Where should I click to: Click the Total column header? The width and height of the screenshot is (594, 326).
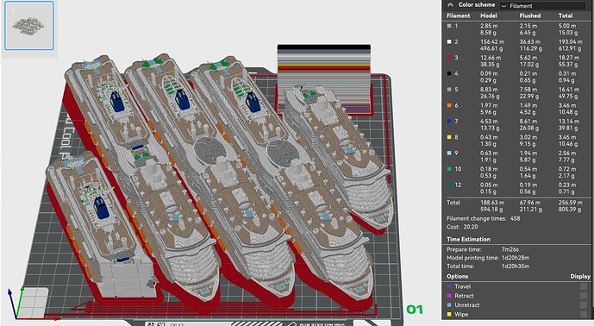[566, 16]
